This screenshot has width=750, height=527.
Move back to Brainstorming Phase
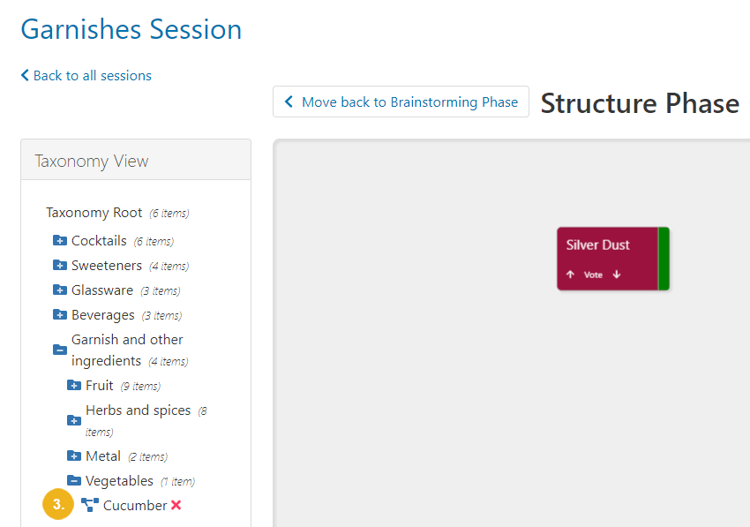(x=401, y=102)
